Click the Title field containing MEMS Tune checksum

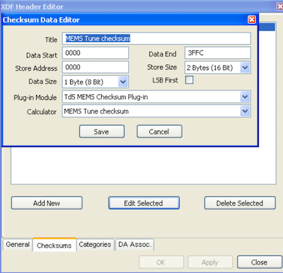point(156,38)
